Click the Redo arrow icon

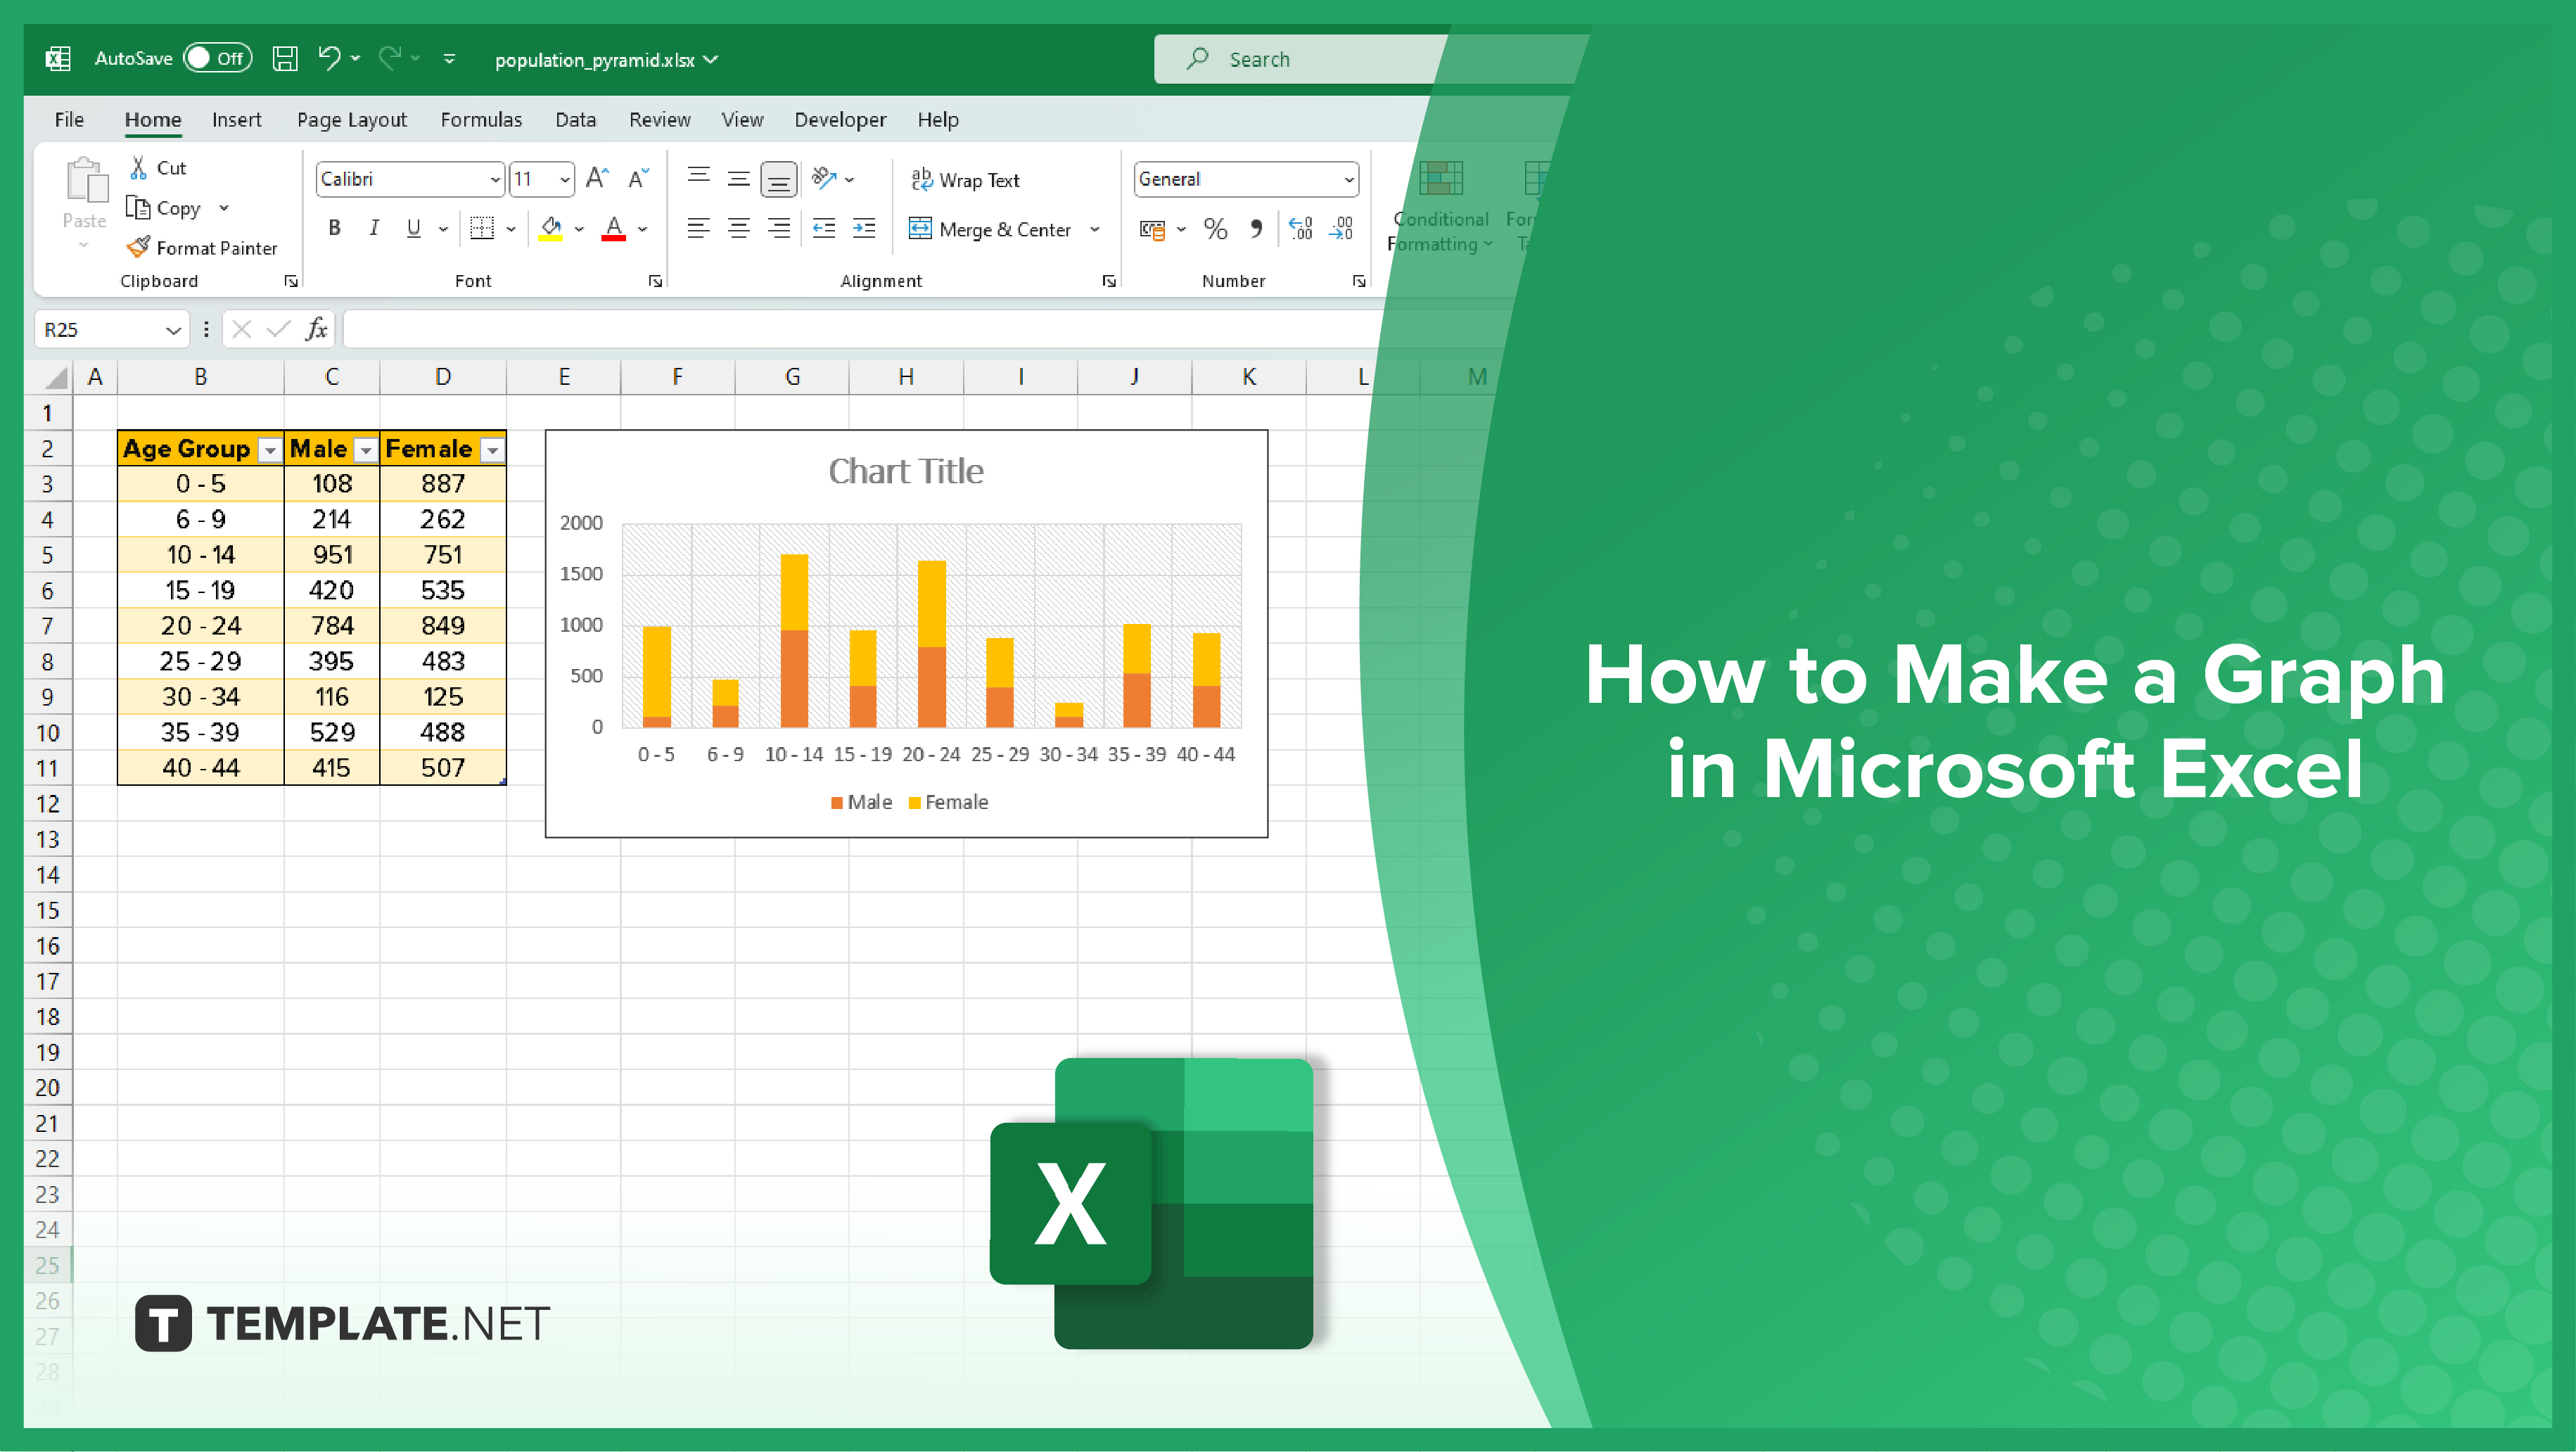390,58
